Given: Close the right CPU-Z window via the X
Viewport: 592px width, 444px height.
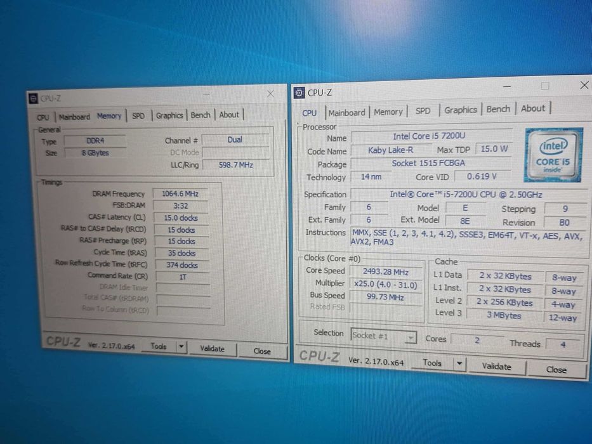Looking at the screenshot, I should click(584, 86).
